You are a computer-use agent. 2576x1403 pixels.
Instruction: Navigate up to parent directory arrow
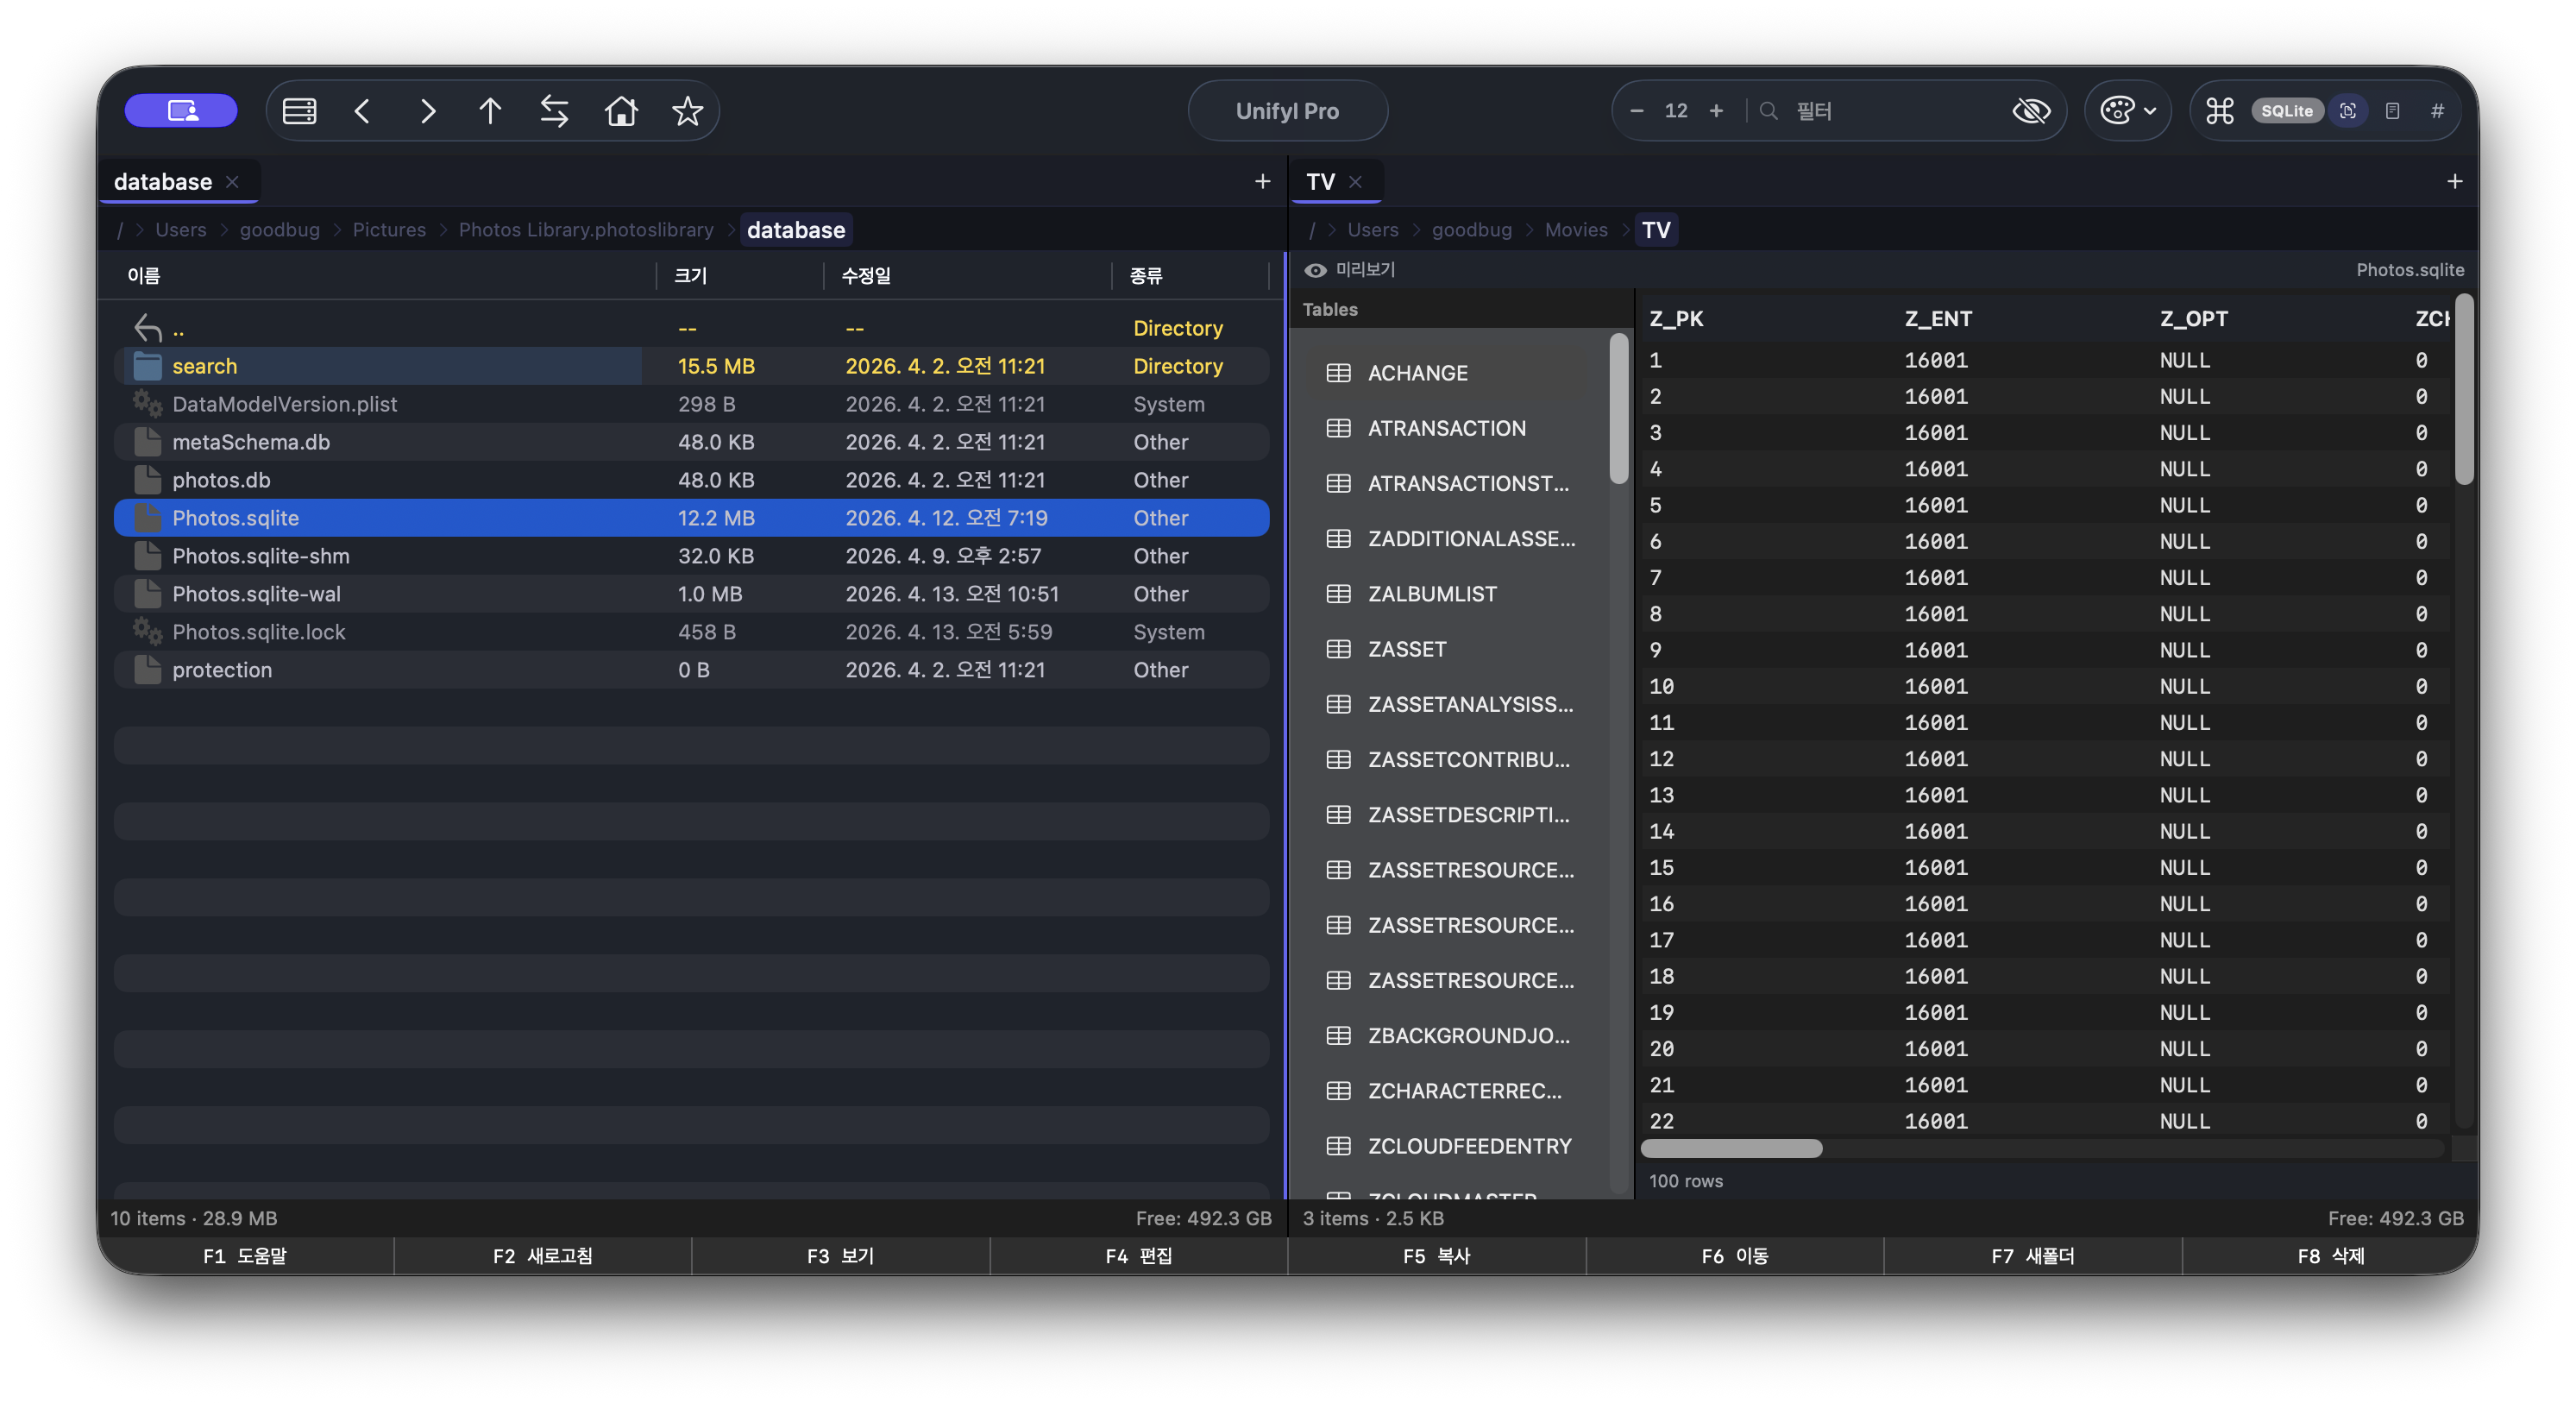[490, 111]
